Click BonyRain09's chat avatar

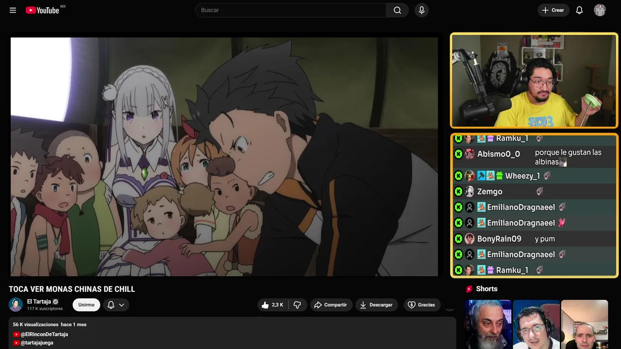coord(470,239)
